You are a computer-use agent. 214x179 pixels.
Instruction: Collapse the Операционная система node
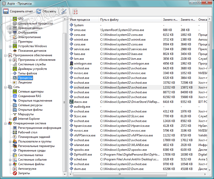point(5,124)
